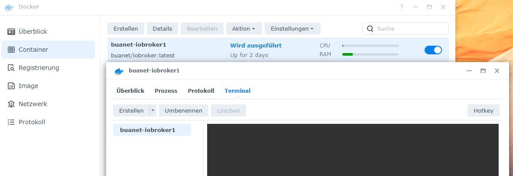Viewport: 513px width, 176px height.
Task: Switch to the Prozess tab
Action: click(166, 91)
